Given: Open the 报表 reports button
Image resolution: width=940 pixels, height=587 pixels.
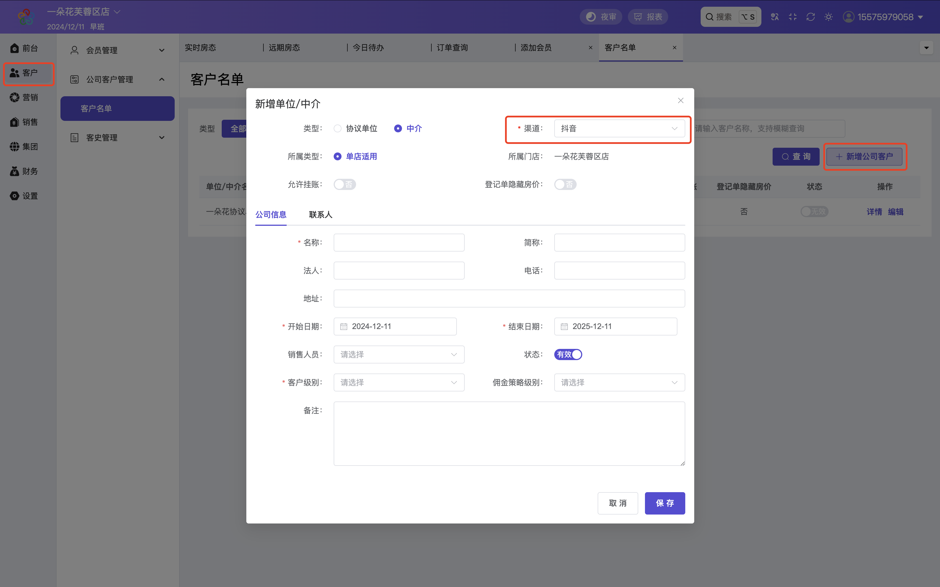Looking at the screenshot, I should coord(648,17).
